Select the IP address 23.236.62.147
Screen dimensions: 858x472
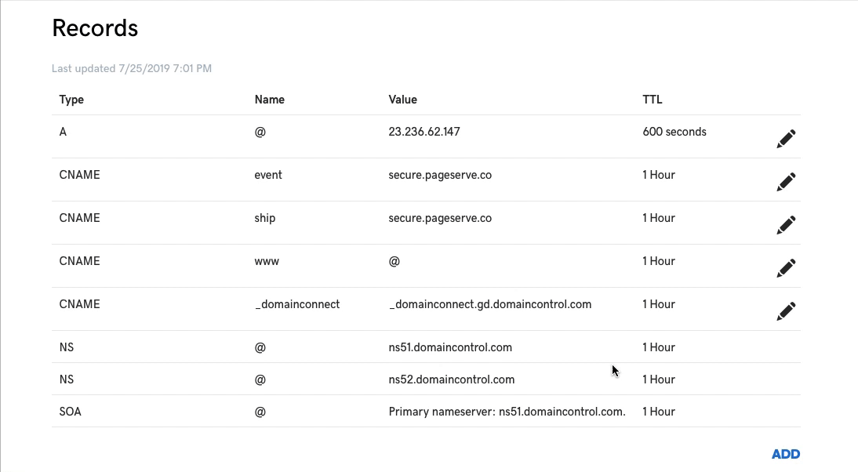(x=424, y=132)
